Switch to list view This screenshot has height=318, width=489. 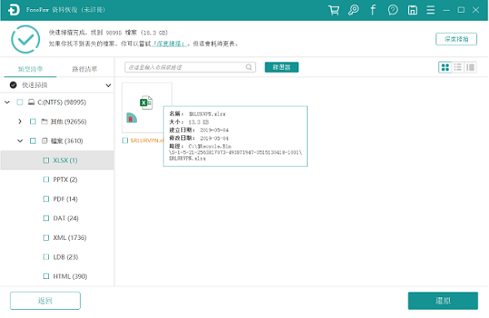(458, 68)
